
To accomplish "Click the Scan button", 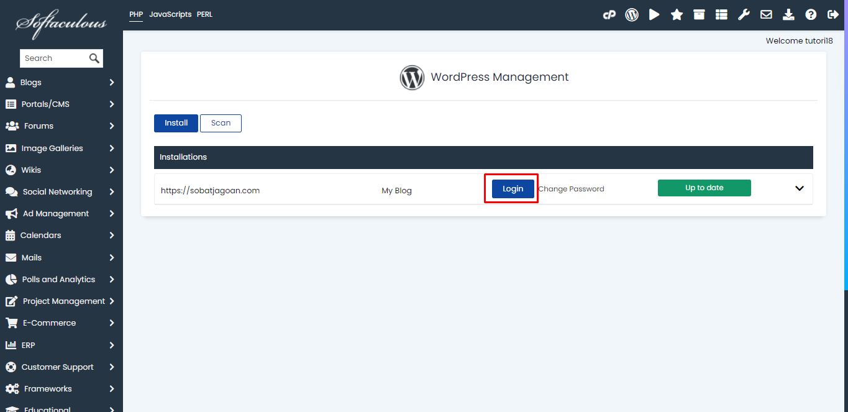I will point(221,123).
